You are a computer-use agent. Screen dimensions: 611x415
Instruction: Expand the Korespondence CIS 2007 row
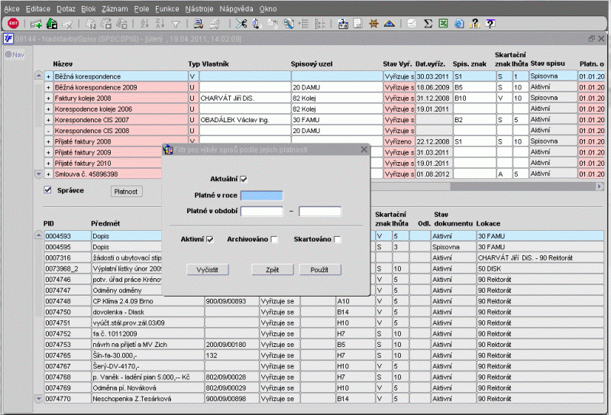tap(48, 120)
